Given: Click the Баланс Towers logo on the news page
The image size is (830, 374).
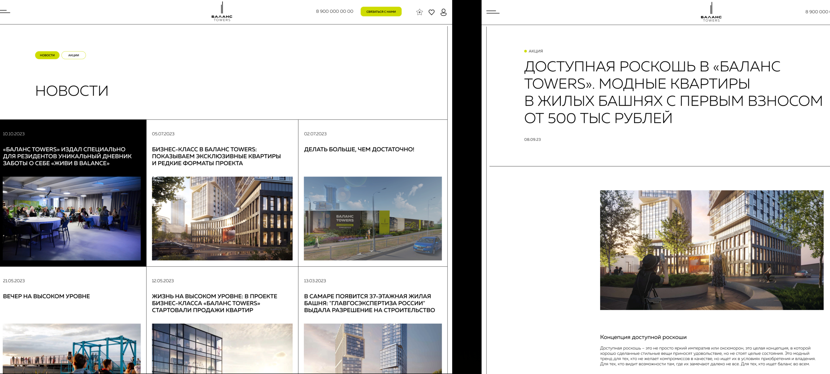Looking at the screenshot, I should pyautogui.click(x=222, y=12).
